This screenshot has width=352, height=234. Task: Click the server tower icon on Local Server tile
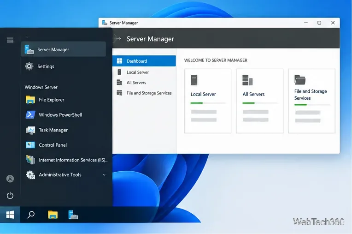pyautogui.click(x=194, y=80)
